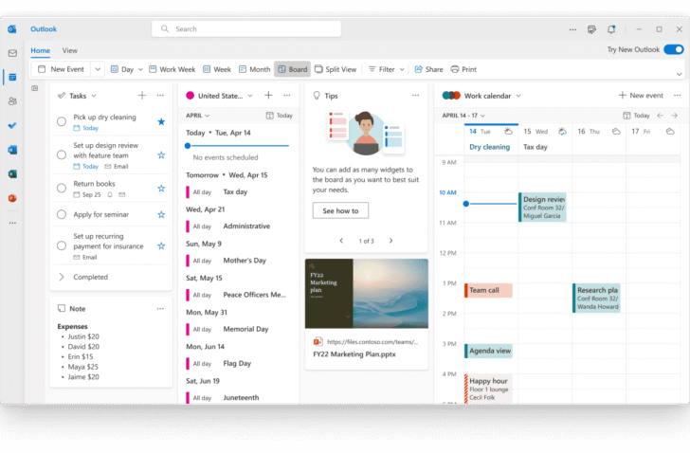
Task: Open Tasks list dropdown
Action: point(94,96)
